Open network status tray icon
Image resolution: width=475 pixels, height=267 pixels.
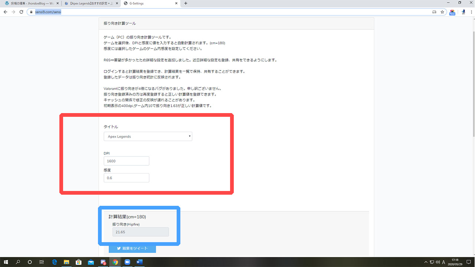click(x=432, y=262)
